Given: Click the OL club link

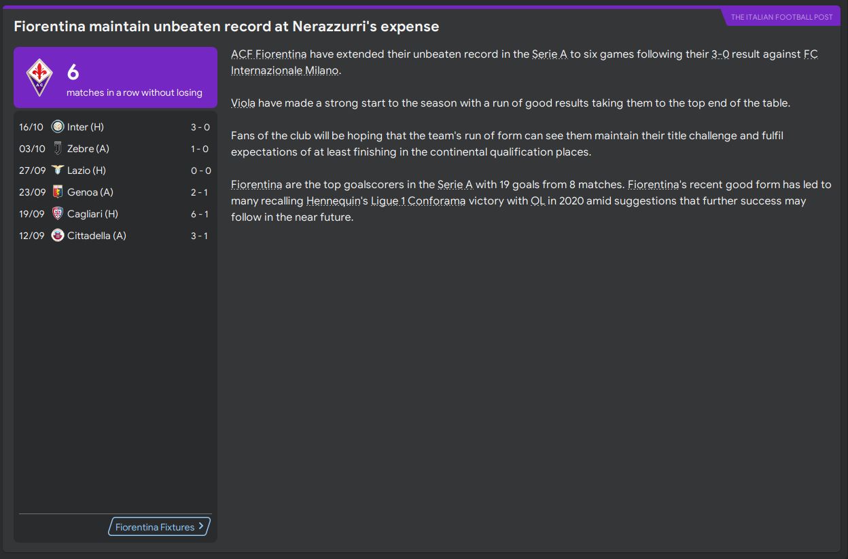Looking at the screenshot, I should pos(537,201).
